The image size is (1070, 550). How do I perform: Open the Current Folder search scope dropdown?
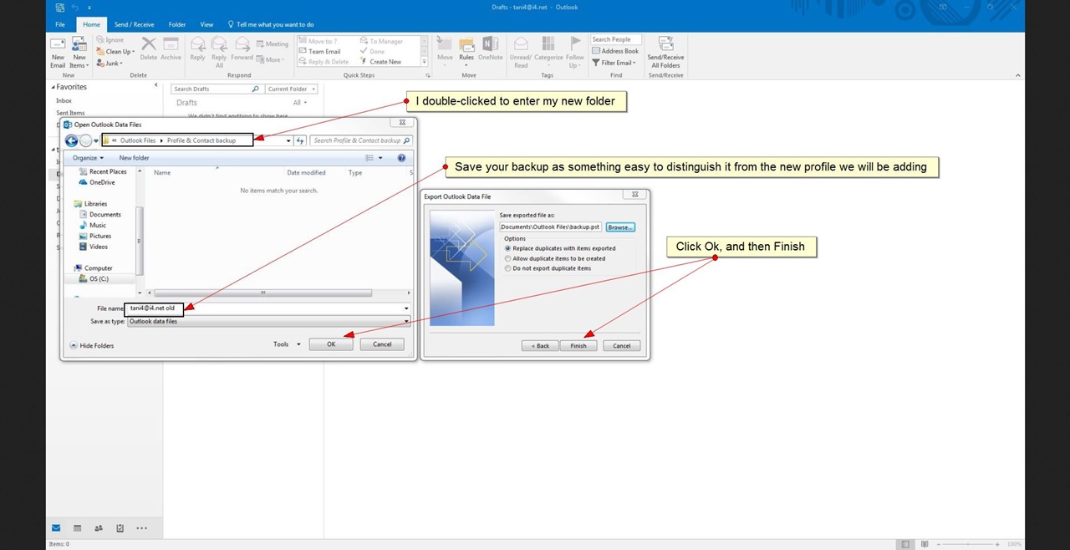pos(291,89)
